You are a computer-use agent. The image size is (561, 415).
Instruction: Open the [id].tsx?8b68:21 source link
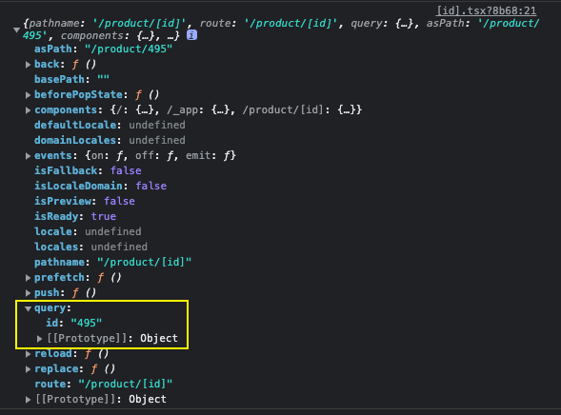pyautogui.click(x=486, y=10)
